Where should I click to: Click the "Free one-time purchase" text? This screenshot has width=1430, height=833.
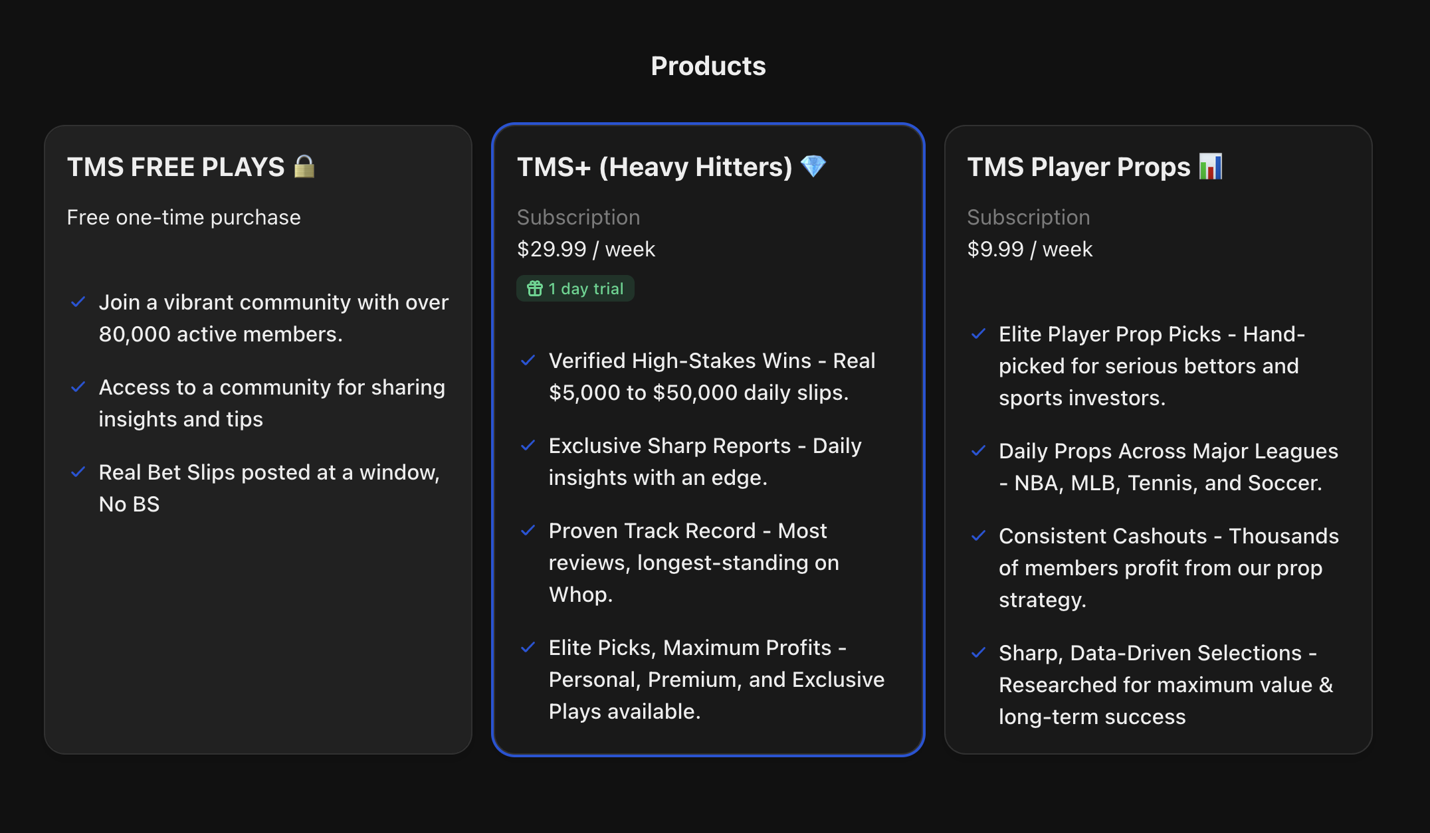pyautogui.click(x=184, y=217)
